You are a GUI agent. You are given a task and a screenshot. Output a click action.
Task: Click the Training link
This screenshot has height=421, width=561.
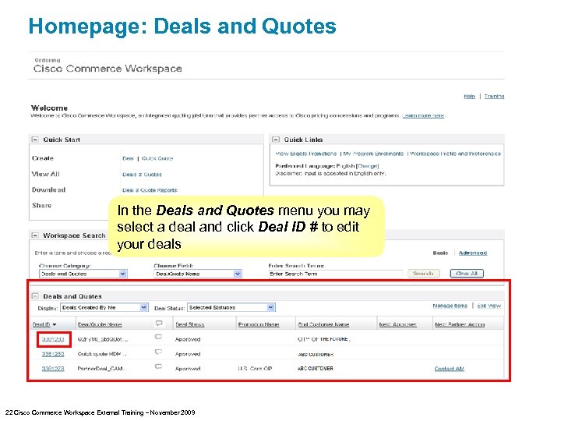[x=494, y=97]
